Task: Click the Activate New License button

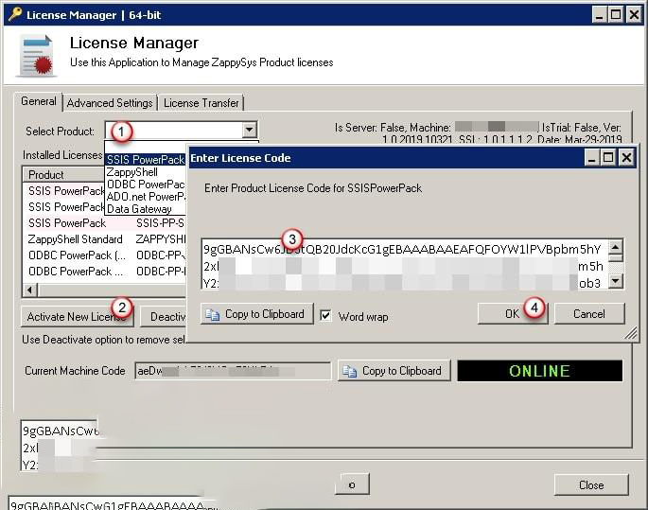Action: 78,317
